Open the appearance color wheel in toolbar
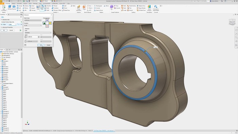Screen dimensions: 238x134 pyautogui.click(x=41, y=1)
